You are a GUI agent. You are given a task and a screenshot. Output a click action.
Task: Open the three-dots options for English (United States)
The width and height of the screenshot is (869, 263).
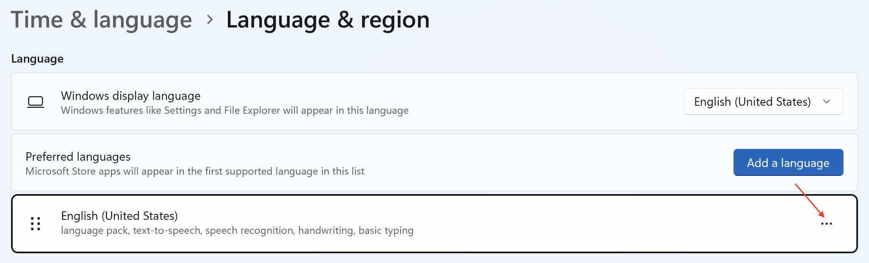click(x=826, y=224)
